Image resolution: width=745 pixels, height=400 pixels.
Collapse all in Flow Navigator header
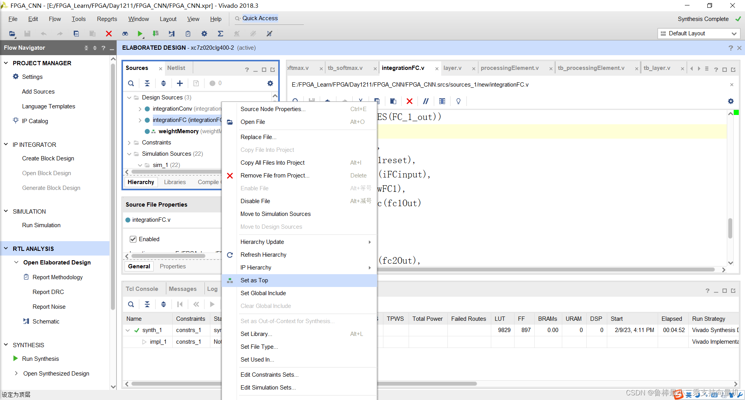[86, 48]
